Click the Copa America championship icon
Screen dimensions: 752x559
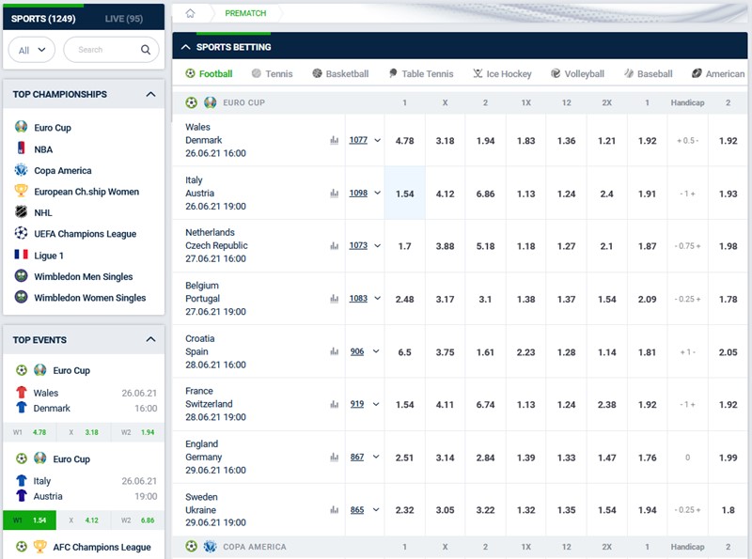coord(22,170)
